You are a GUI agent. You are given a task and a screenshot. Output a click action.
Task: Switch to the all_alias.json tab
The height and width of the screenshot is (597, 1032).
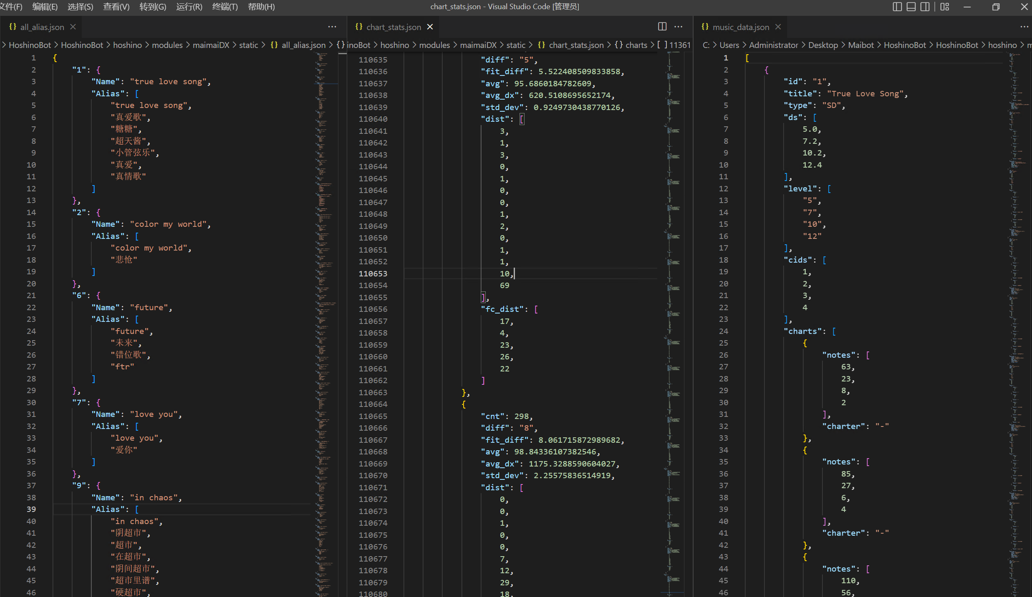(x=42, y=27)
